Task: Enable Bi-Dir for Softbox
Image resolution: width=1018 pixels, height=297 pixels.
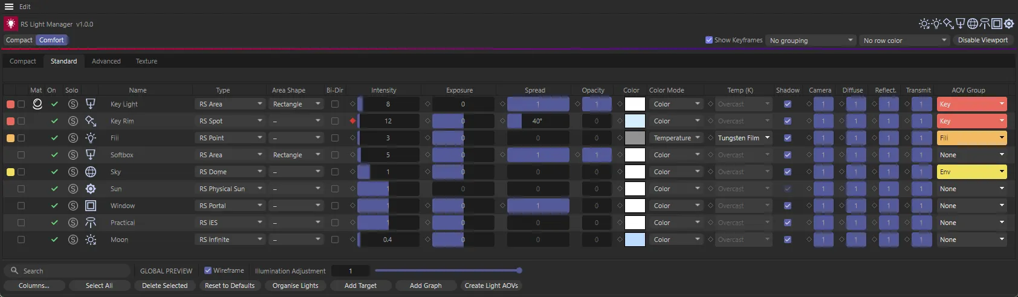Action: pyautogui.click(x=335, y=155)
